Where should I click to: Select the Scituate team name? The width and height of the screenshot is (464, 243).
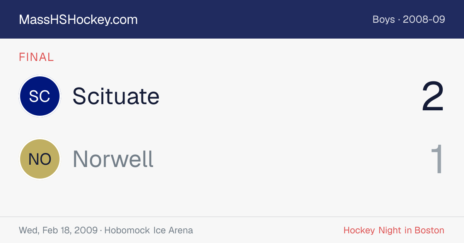point(116,96)
